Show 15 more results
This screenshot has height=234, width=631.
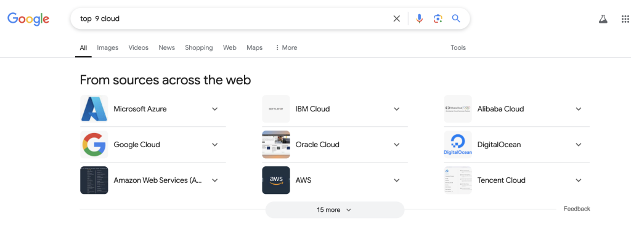pyautogui.click(x=335, y=210)
